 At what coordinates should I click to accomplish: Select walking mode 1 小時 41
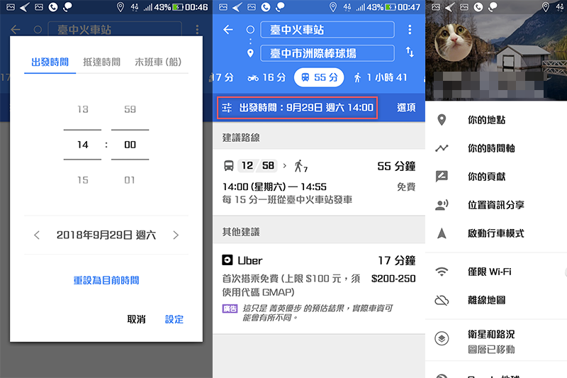(x=381, y=77)
